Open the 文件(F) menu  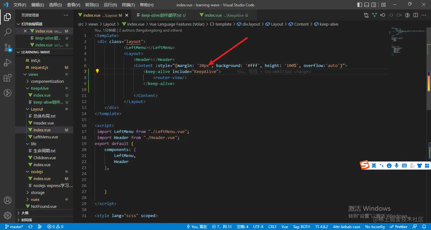tap(20, 5)
